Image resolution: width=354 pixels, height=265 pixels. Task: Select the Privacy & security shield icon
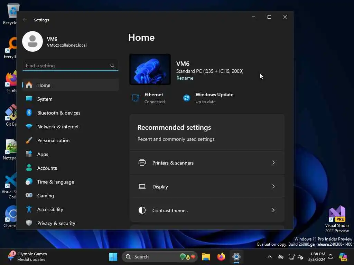[29, 223]
